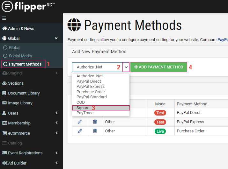
Task: Click the eCommerce shopping cart icon
Action: tap(5, 133)
